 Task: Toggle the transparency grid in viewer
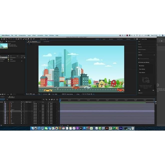(65, 94)
